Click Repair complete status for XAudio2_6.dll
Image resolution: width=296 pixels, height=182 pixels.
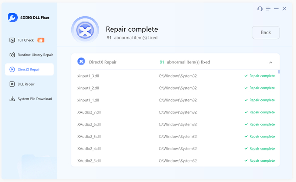(260, 124)
